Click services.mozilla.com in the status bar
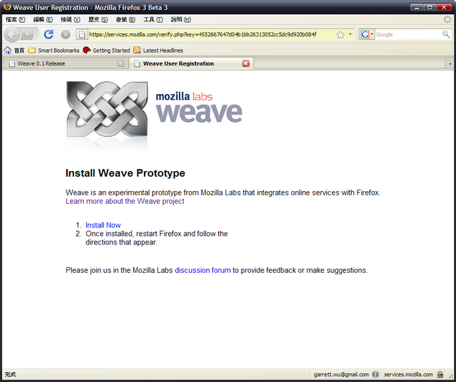 (x=408, y=374)
